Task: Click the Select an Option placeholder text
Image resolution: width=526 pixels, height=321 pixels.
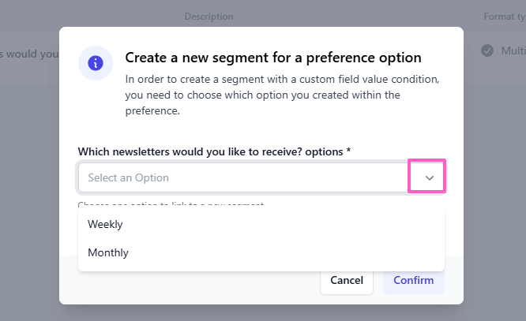Action: coord(128,177)
